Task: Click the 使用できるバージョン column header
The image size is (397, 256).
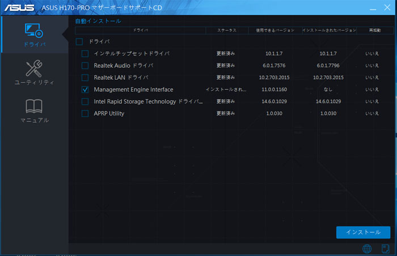Action: (x=275, y=31)
